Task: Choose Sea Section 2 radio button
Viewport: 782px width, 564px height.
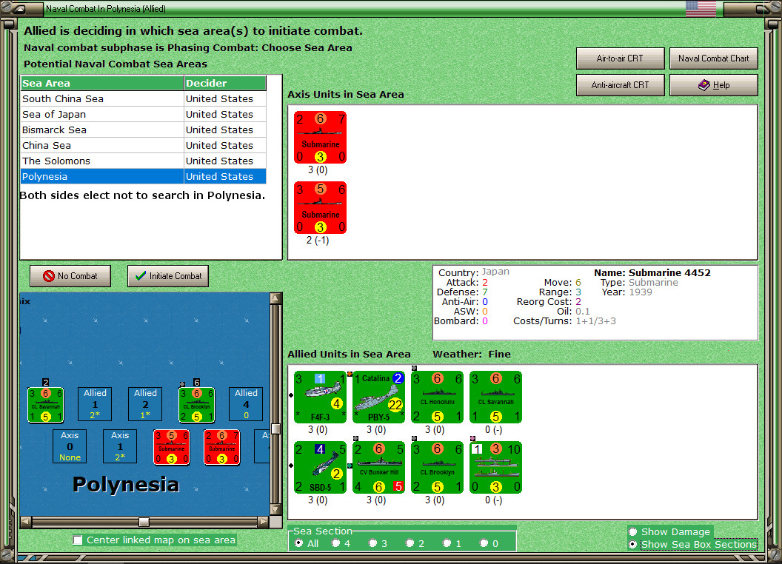Action: pyautogui.click(x=410, y=543)
